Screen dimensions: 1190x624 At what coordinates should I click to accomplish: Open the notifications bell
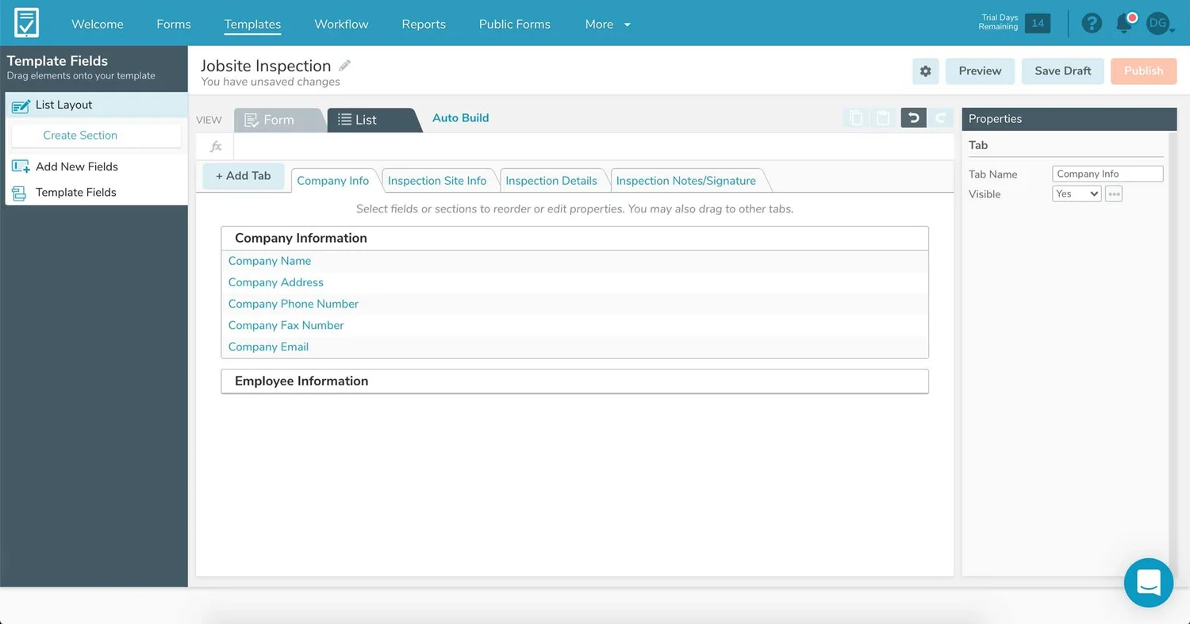(1124, 23)
